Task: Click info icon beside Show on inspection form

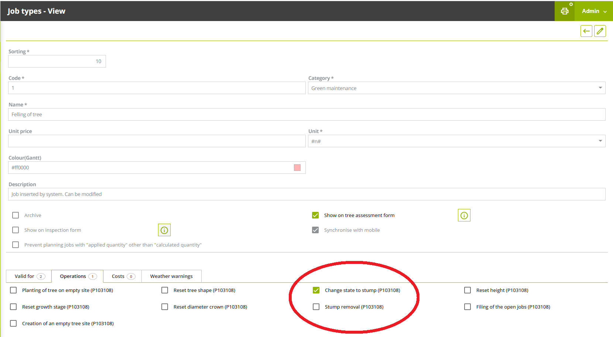Action: (164, 230)
